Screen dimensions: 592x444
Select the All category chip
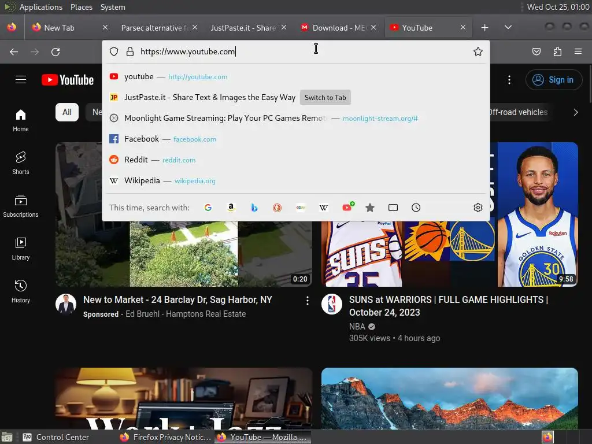[x=67, y=112]
